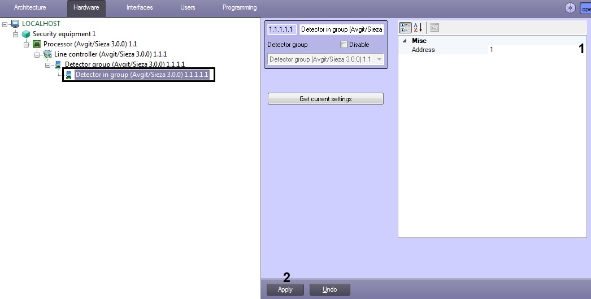Screen dimensions: 591x299
Task: Collapse the Processor 1.1 node
Action: tap(27, 45)
